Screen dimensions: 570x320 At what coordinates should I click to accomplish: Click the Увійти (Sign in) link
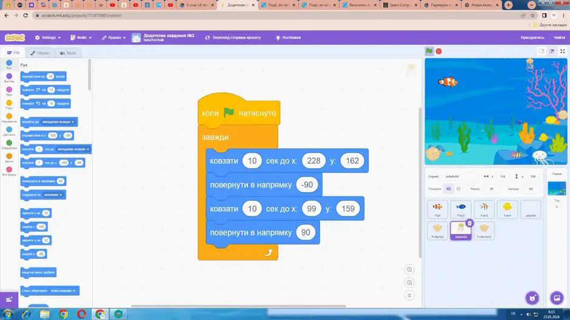tap(560, 38)
